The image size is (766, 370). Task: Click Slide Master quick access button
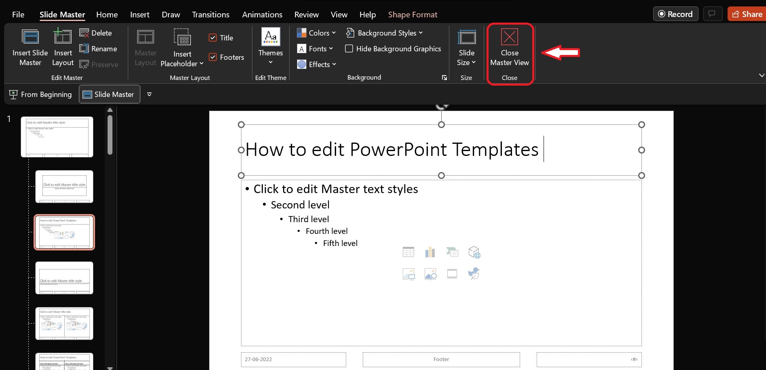coord(109,94)
